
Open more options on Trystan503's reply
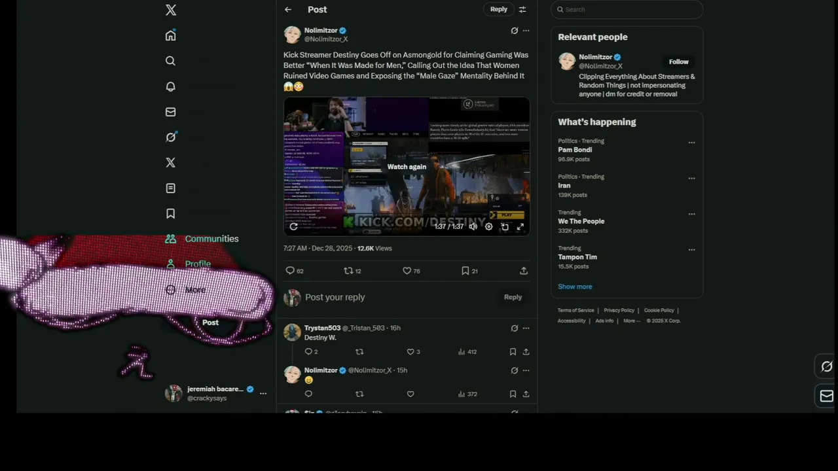click(x=526, y=328)
